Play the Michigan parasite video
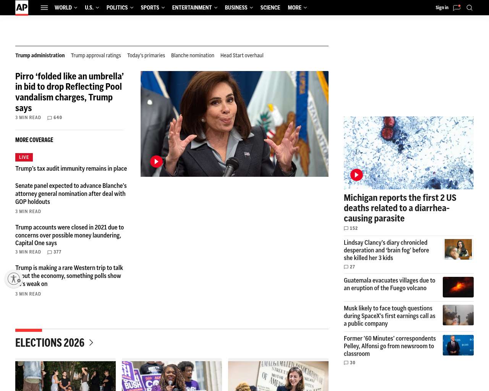Viewport: 489px width, 391px height. pyautogui.click(x=356, y=175)
